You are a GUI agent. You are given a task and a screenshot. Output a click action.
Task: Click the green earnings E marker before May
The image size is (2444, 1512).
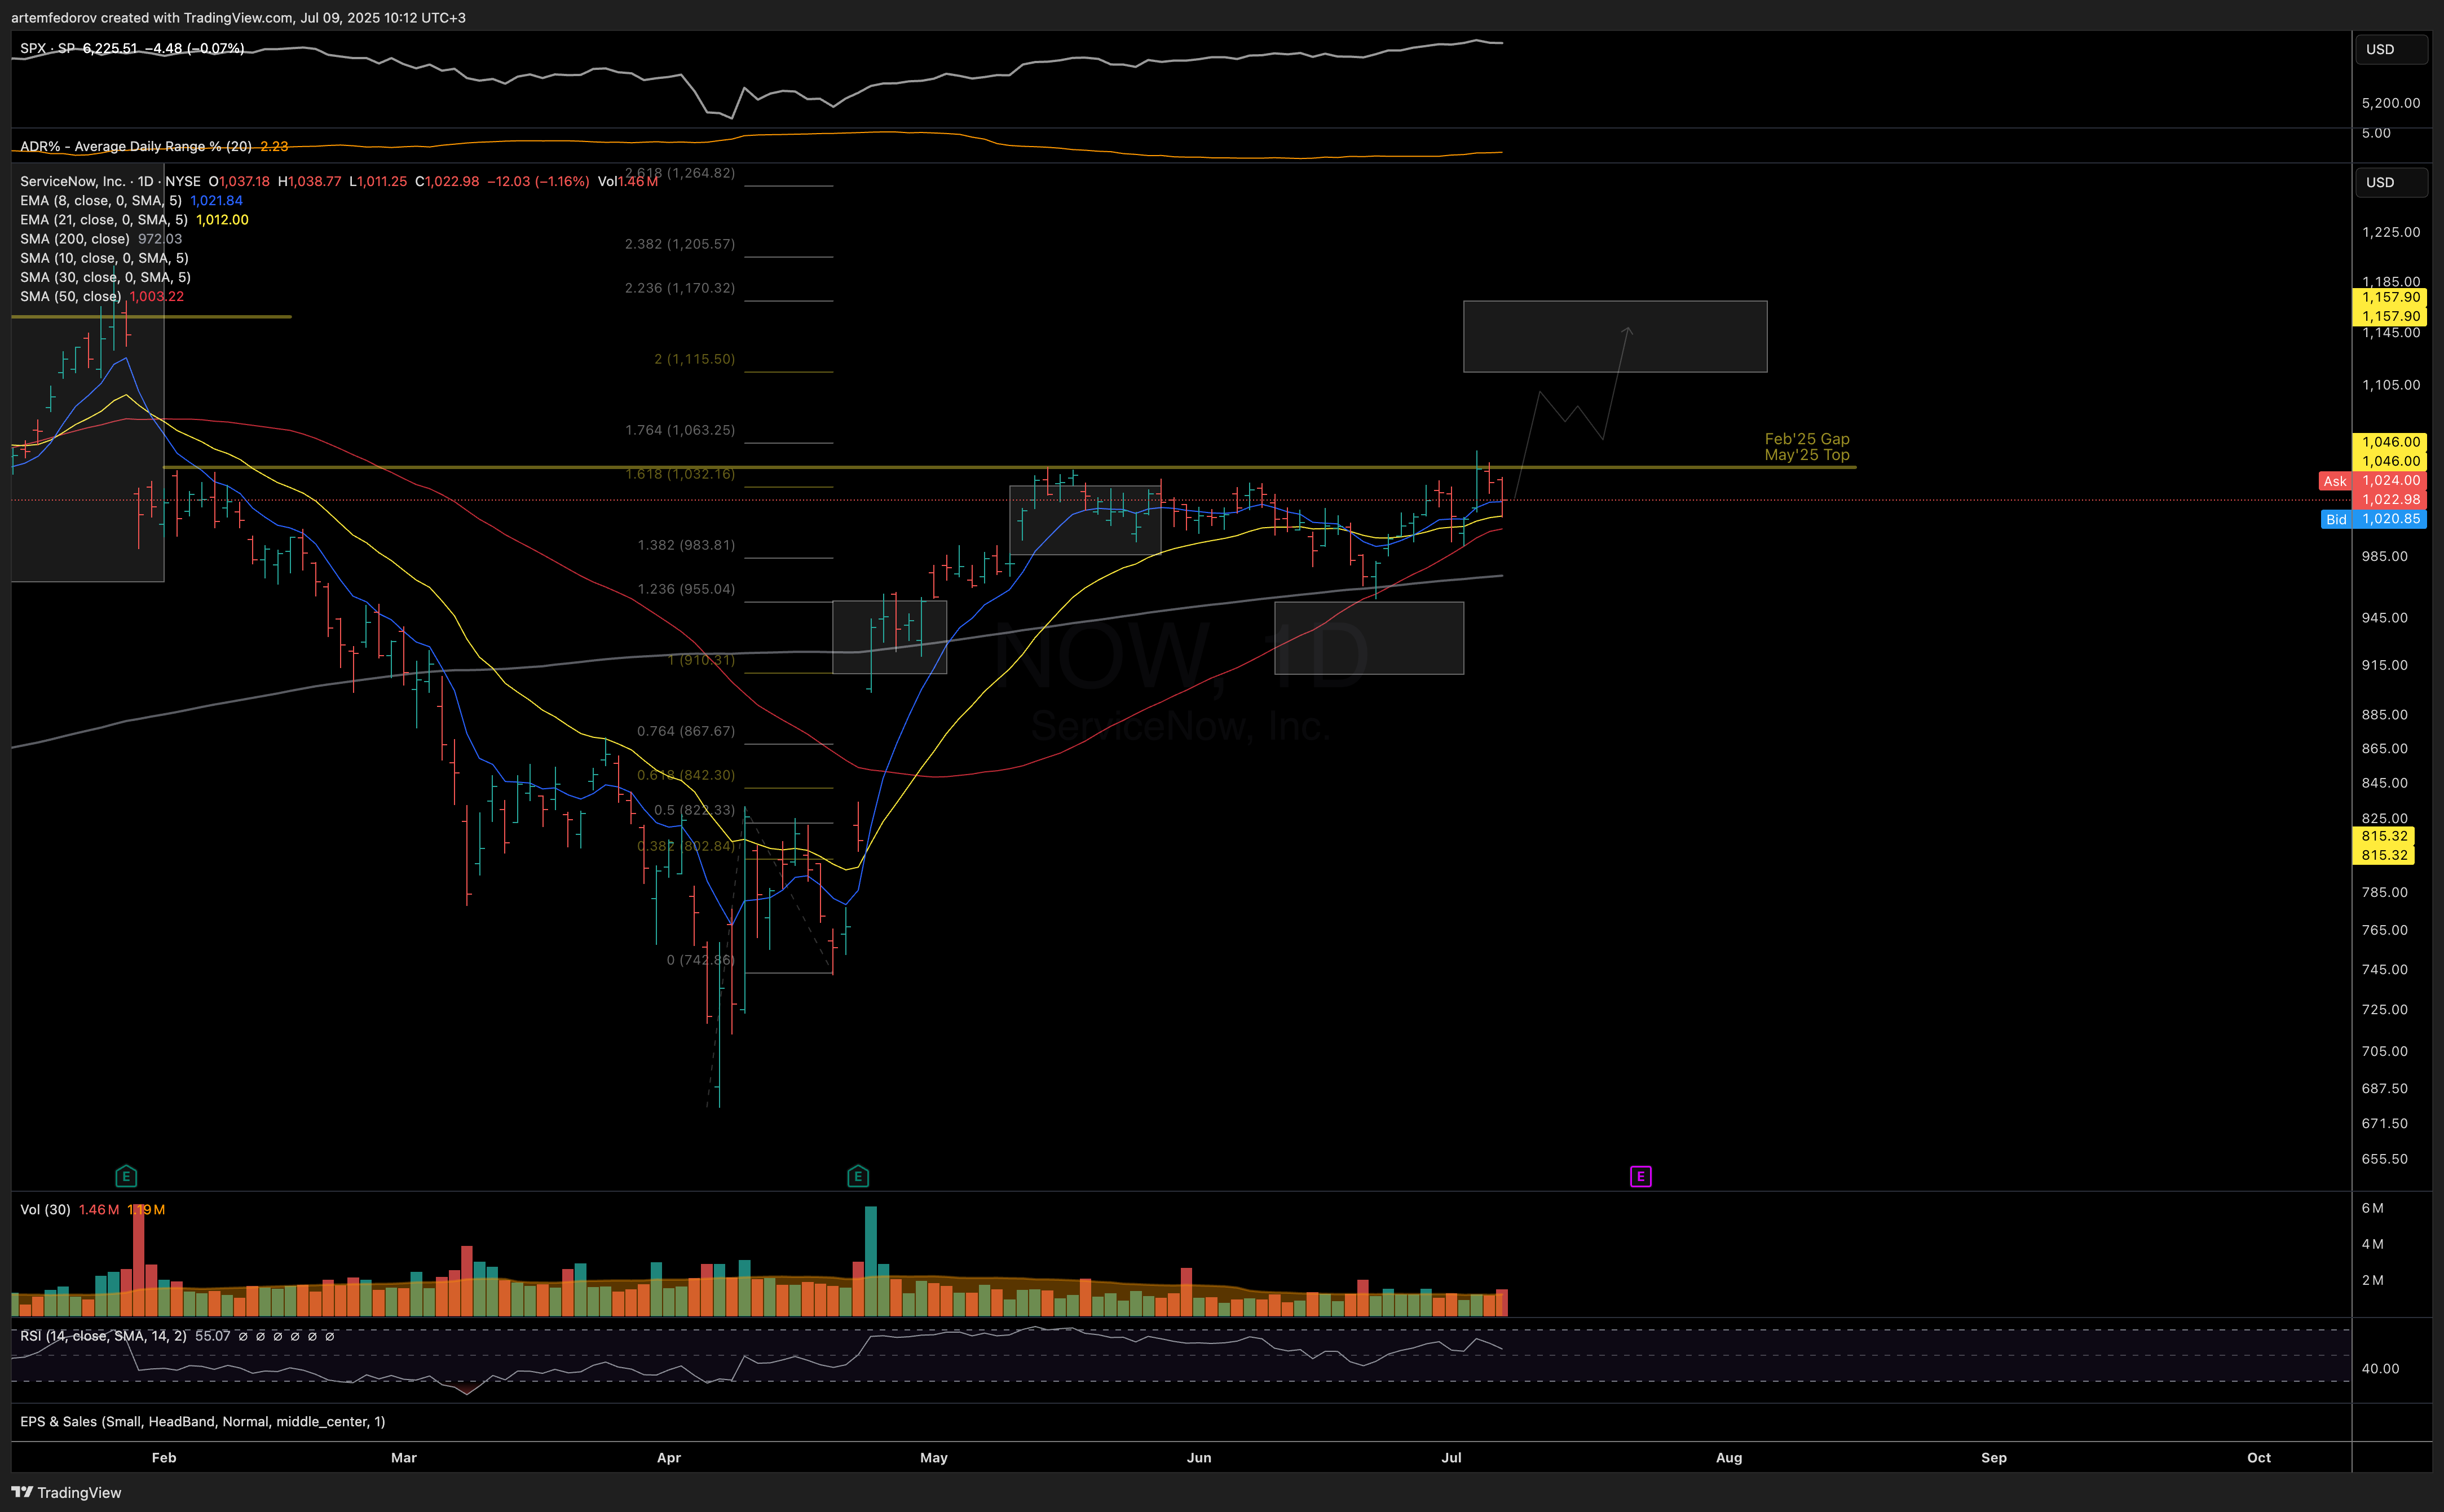pyautogui.click(x=858, y=1176)
